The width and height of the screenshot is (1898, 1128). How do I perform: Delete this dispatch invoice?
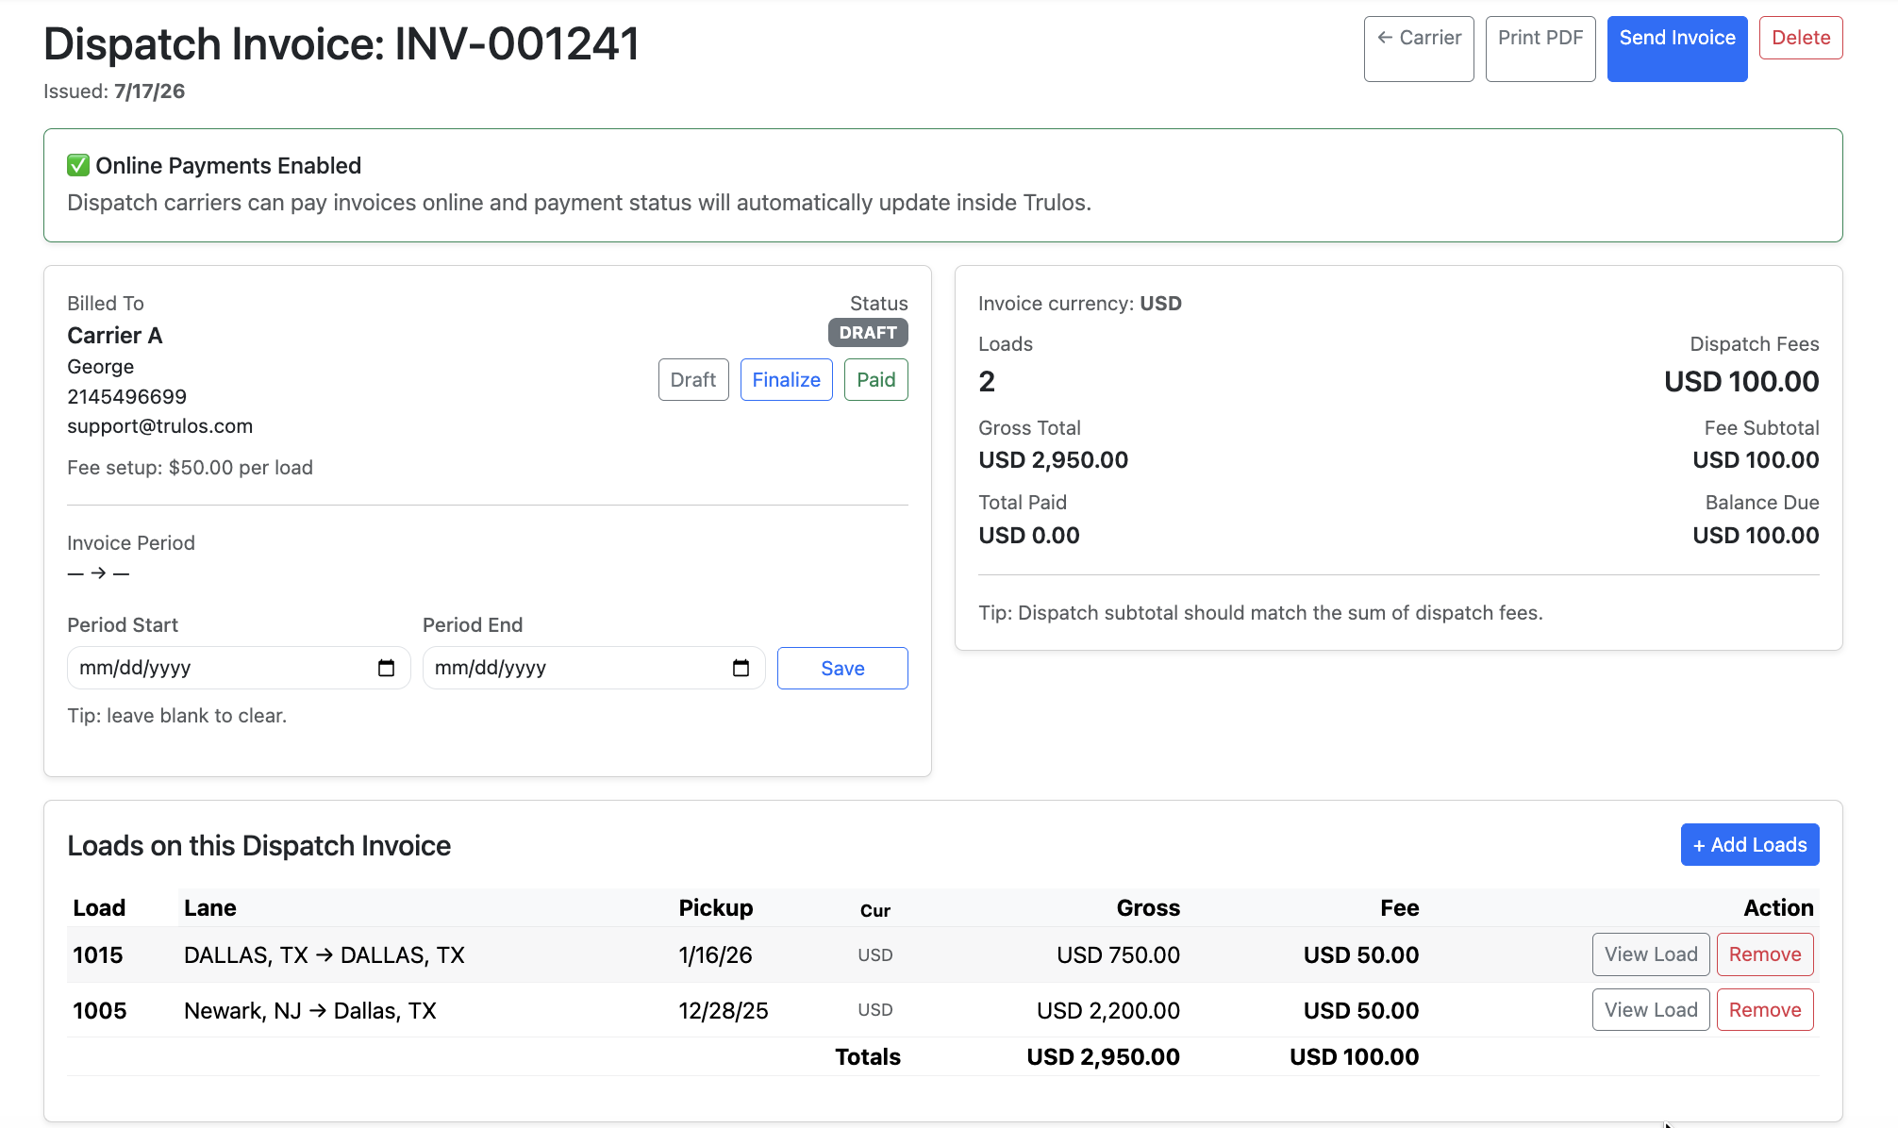(x=1801, y=38)
